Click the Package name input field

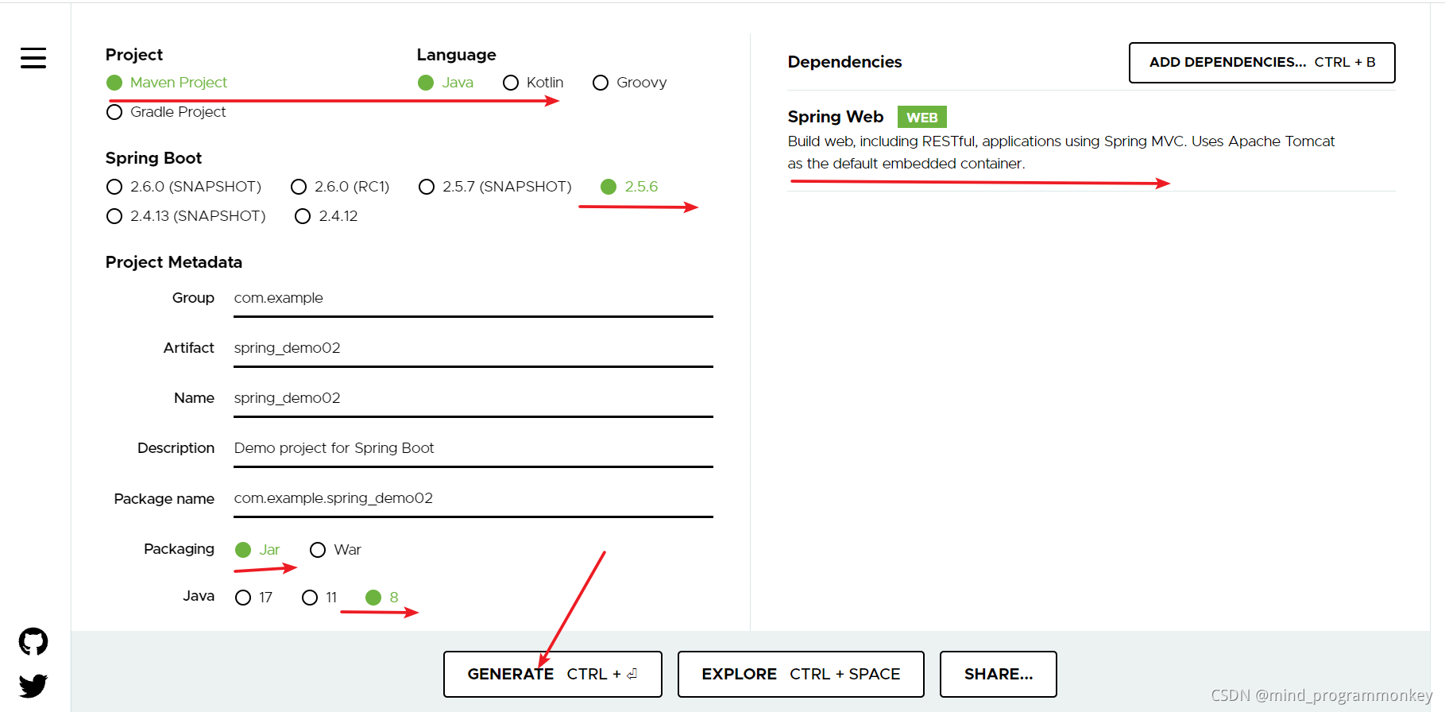[x=473, y=499]
